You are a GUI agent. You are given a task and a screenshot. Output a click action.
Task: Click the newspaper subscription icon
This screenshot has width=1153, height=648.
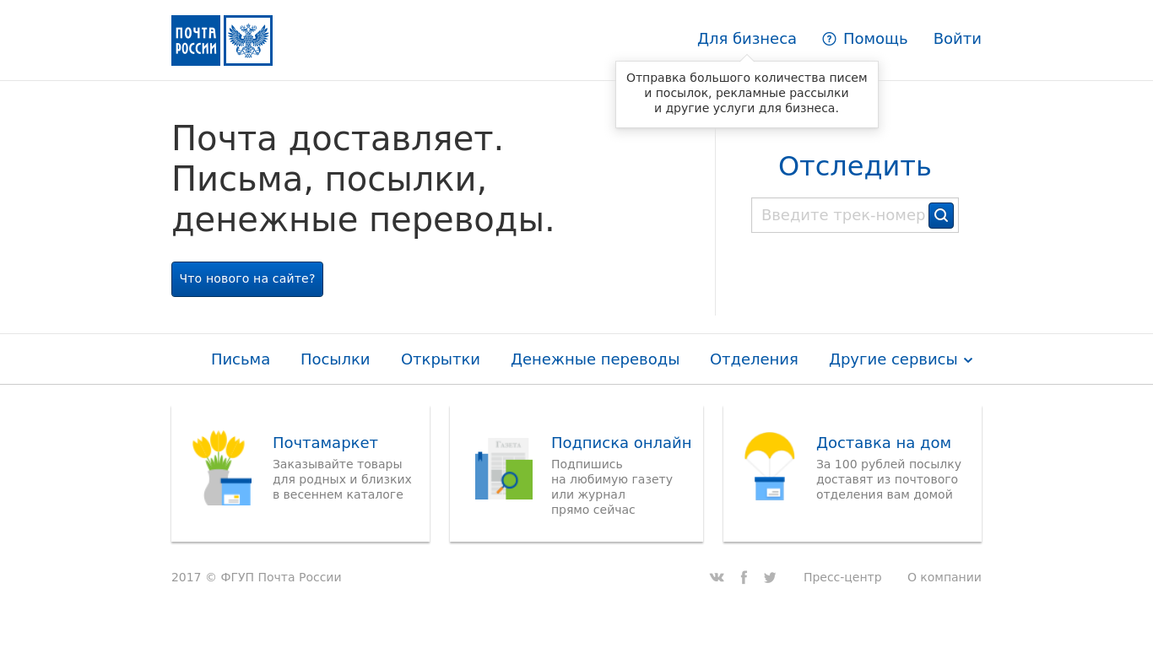(504, 468)
